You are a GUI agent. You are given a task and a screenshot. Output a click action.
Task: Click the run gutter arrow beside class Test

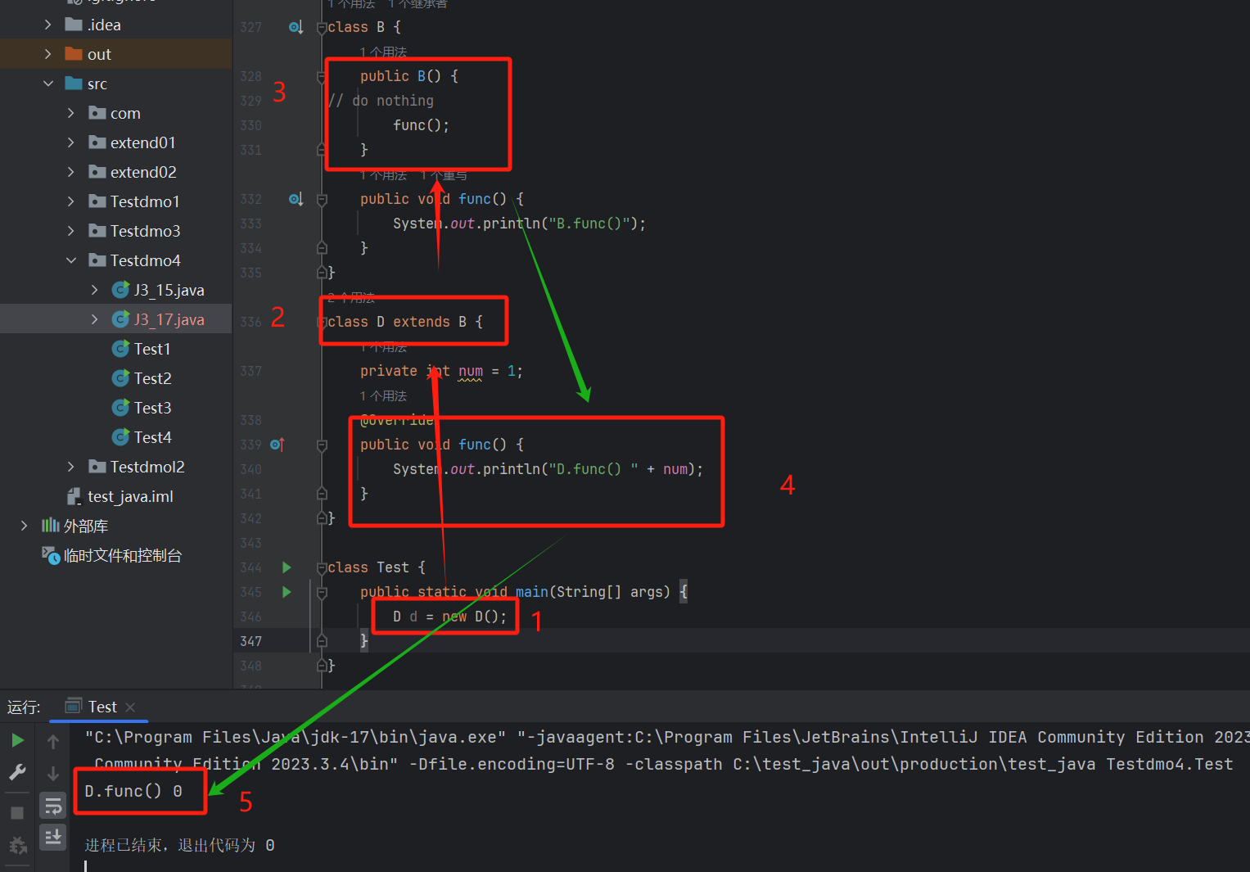(287, 567)
